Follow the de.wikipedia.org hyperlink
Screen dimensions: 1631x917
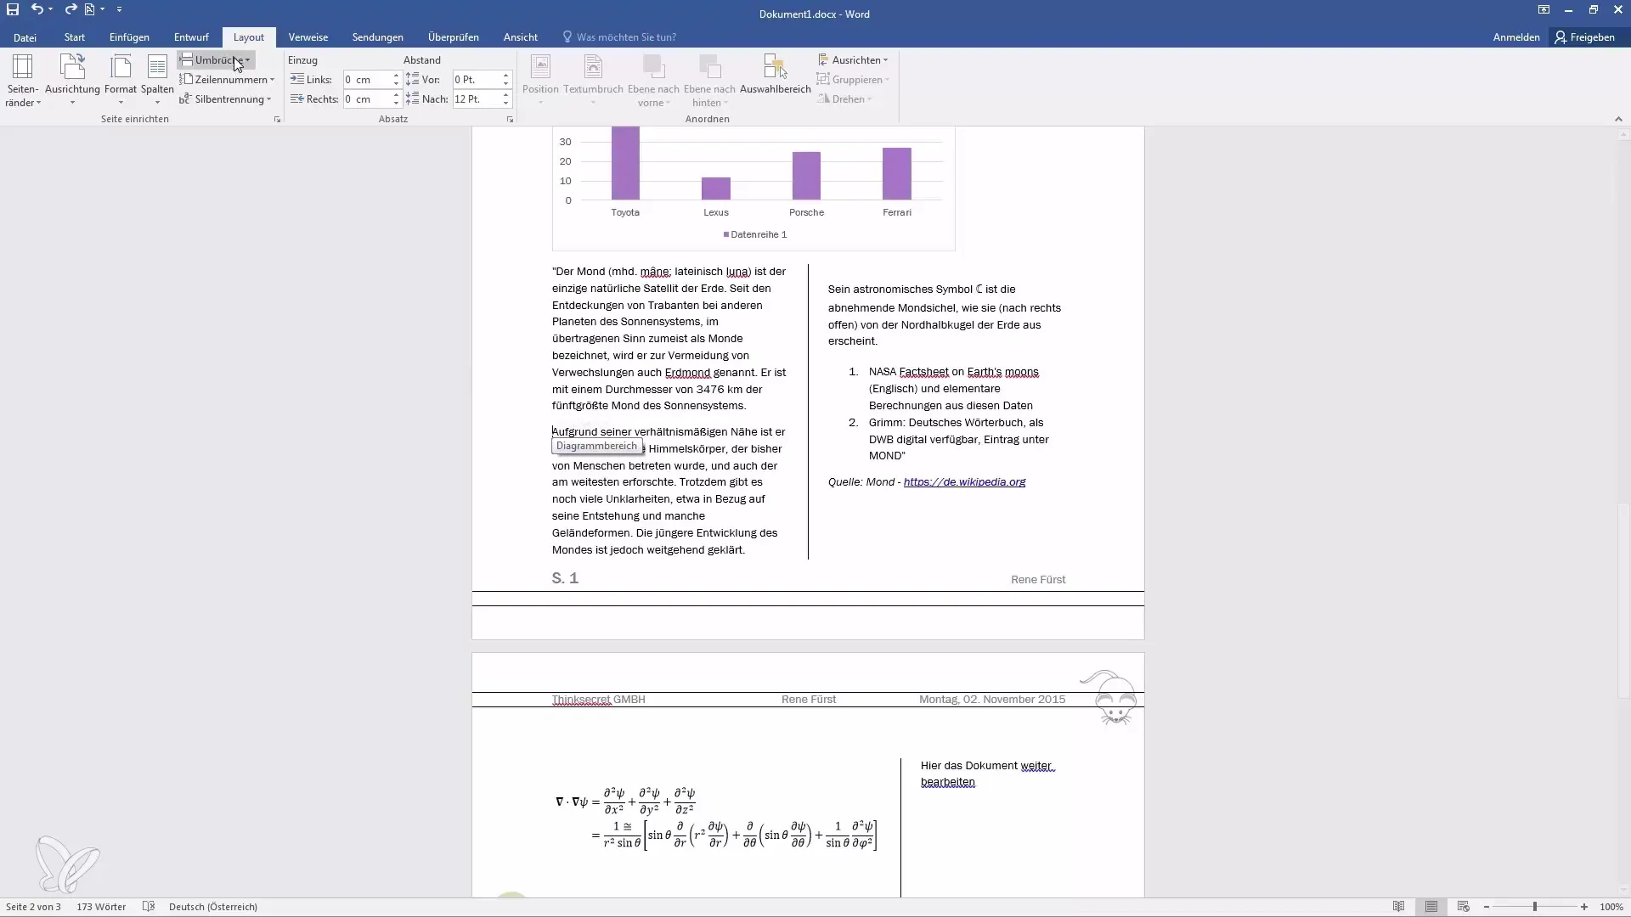click(964, 482)
